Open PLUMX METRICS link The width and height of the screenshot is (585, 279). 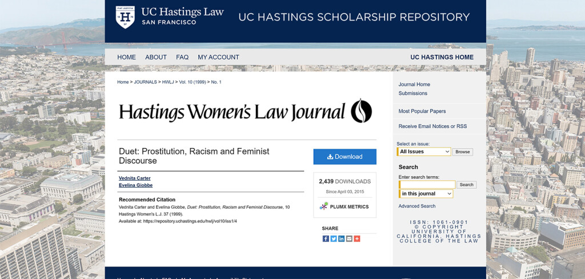(x=349, y=207)
